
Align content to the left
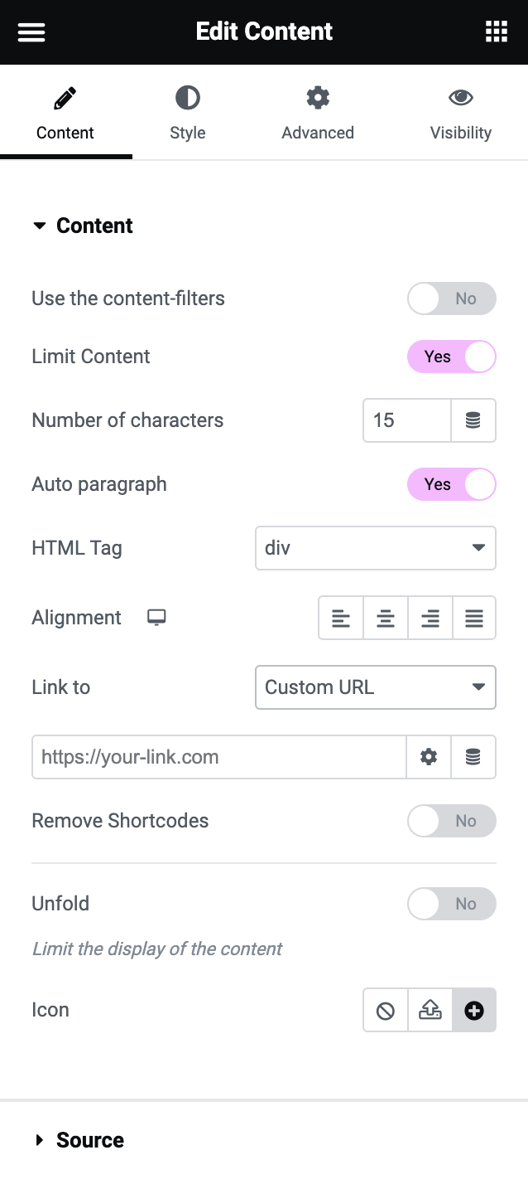coord(341,618)
